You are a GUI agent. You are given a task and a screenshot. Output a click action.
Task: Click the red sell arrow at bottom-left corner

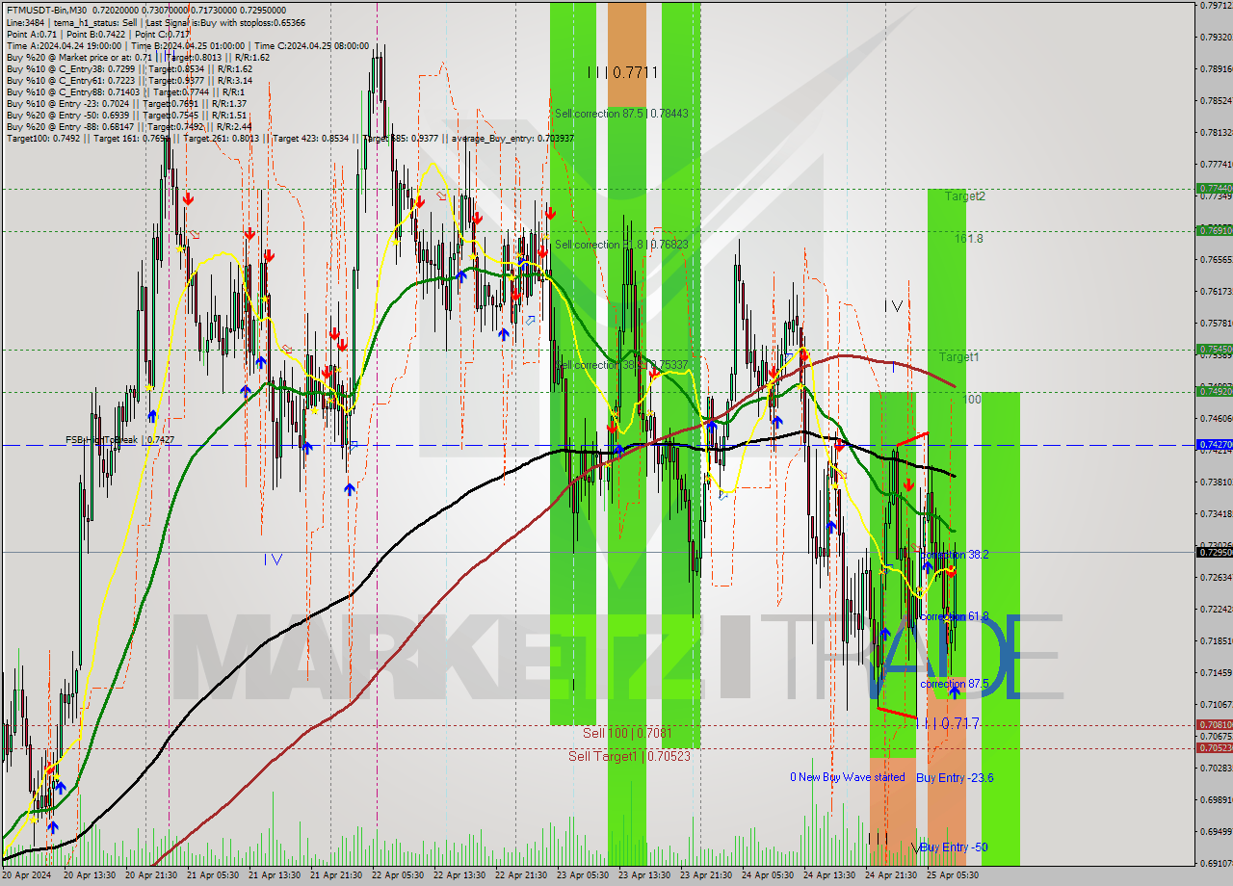(x=49, y=769)
